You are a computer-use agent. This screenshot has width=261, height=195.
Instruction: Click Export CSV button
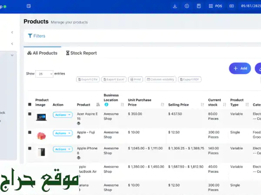(88, 79)
